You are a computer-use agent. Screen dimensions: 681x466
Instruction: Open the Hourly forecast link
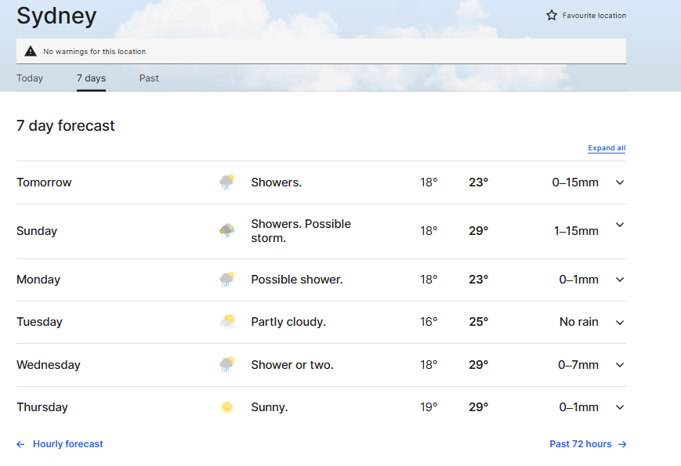click(67, 444)
